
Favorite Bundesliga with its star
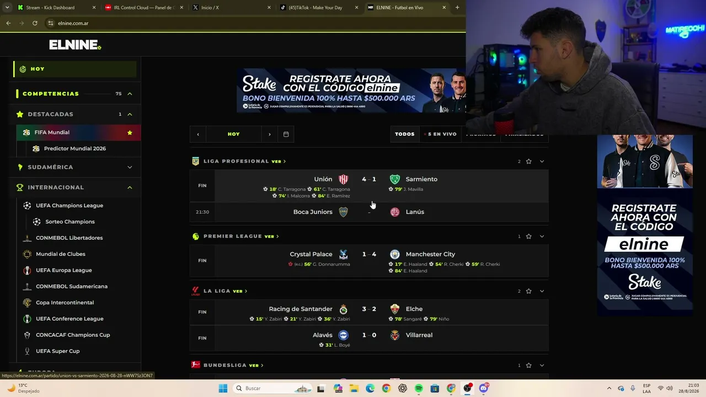[x=529, y=366]
